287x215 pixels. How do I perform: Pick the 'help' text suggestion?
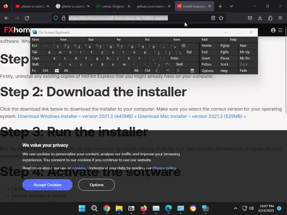(x=243, y=39)
